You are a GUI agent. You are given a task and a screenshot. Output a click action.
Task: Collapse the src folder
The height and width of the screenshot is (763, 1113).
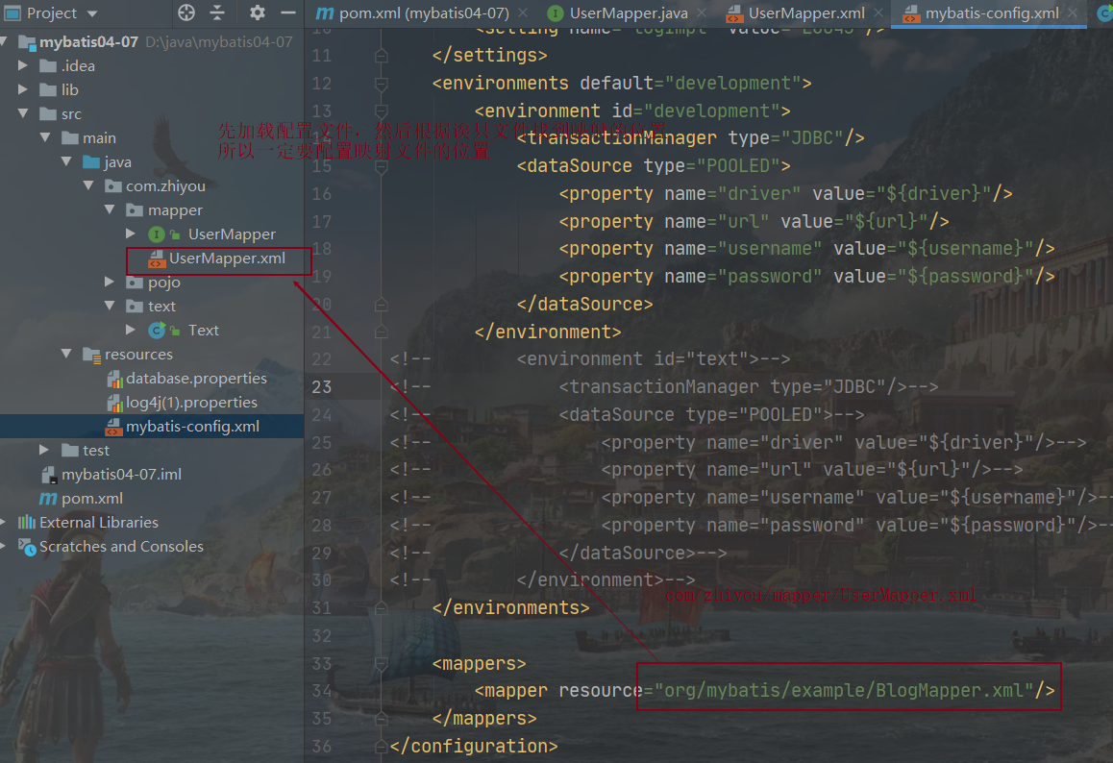(x=23, y=113)
